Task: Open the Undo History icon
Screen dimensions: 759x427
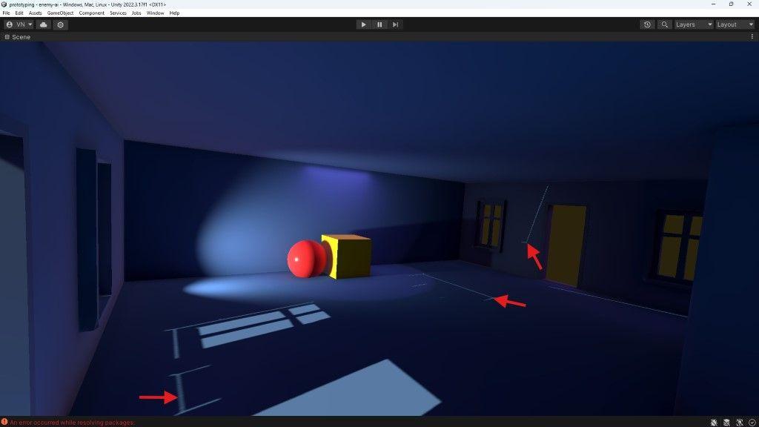Action: coord(646,24)
